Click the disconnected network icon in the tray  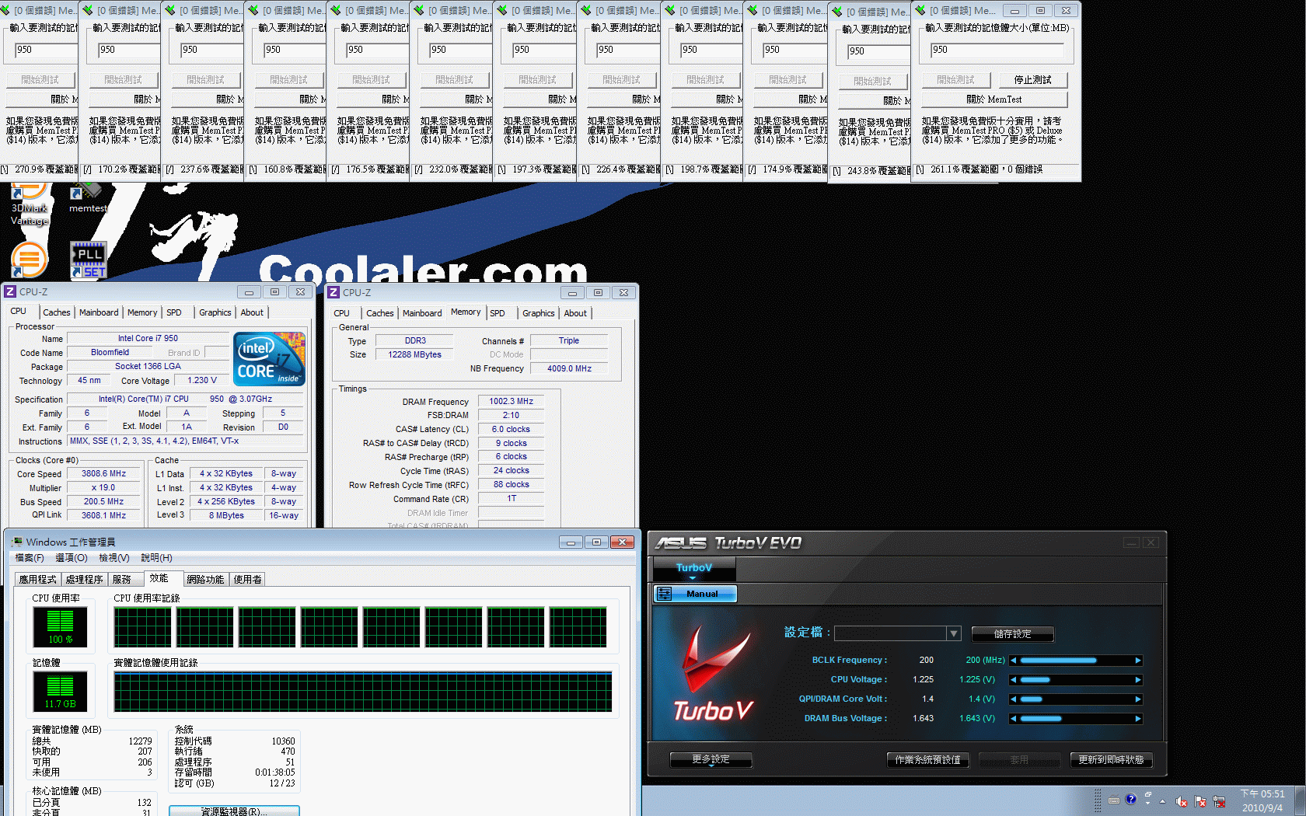coord(1219,801)
